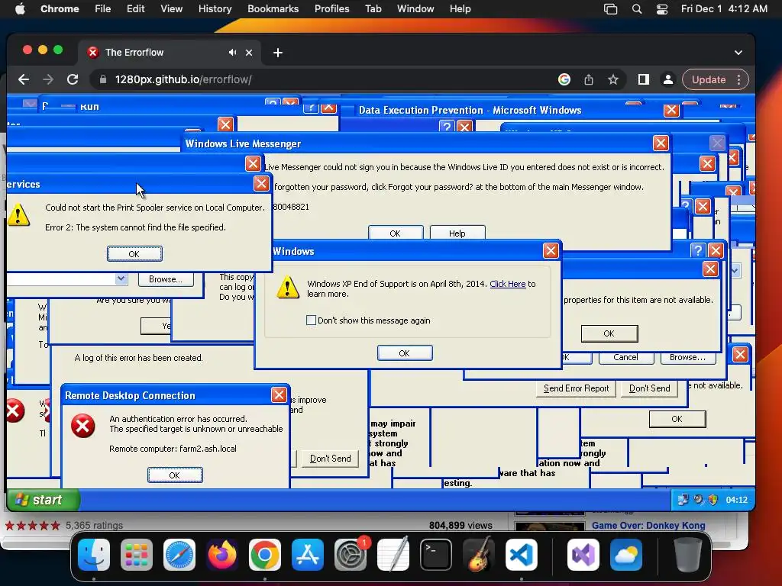
Task: Click the padlock site info icon
Action: click(x=103, y=79)
